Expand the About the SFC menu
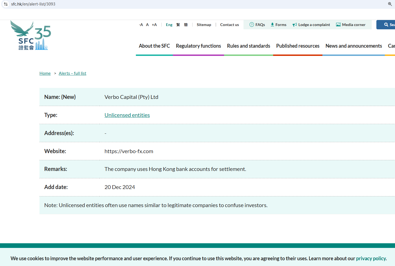 tap(154, 46)
